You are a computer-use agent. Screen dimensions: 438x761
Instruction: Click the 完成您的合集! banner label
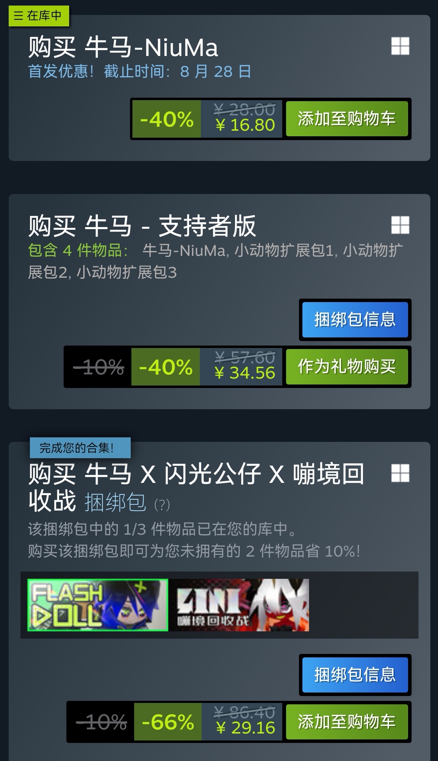click(80, 448)
